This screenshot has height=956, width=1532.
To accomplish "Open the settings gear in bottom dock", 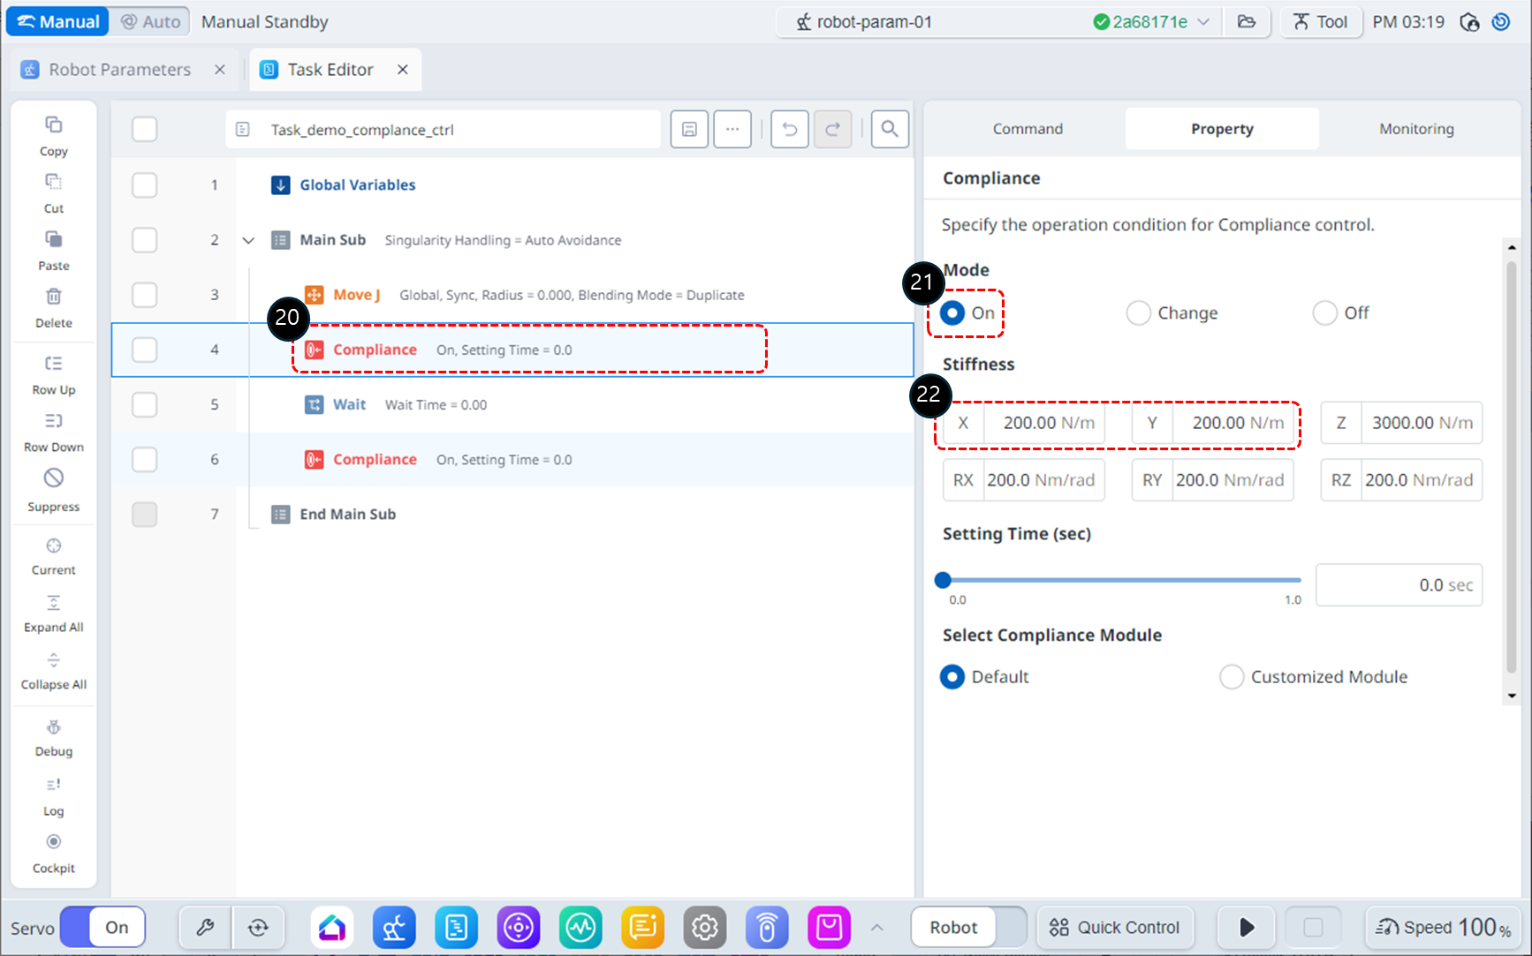I will point(704,927).
